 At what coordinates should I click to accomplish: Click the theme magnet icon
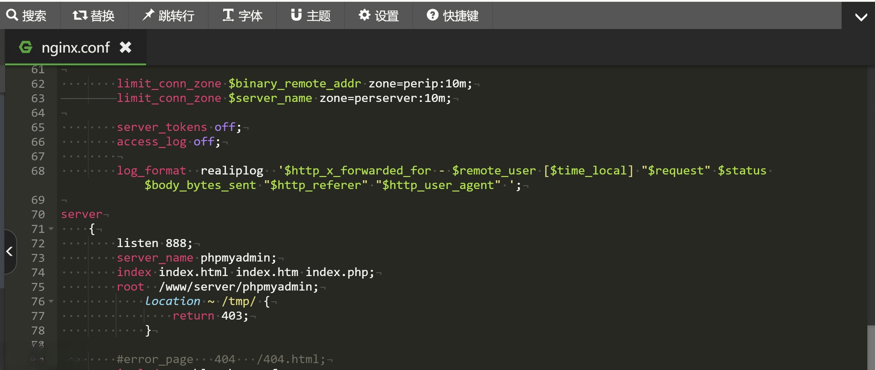click(296, 15)
